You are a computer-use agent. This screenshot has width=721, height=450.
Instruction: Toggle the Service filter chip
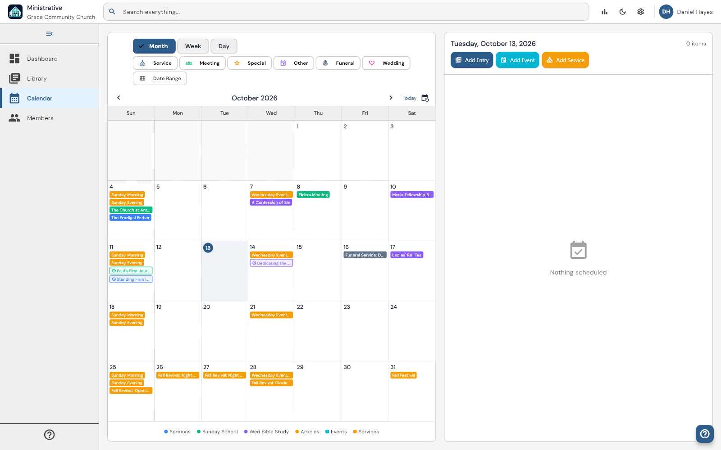tap(155, 63)
